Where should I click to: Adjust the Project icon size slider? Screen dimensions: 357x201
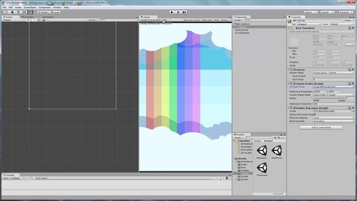point(278,194)
